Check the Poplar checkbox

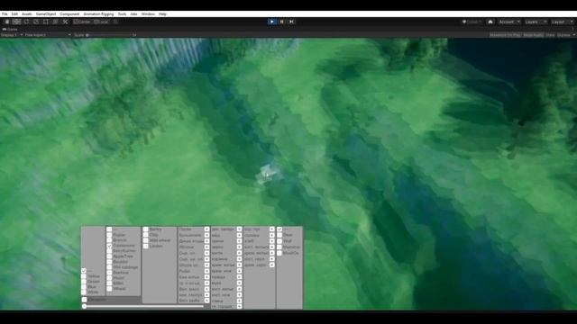[109, 235]
